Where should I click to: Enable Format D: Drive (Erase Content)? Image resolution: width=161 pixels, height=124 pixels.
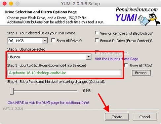(97, 40)
